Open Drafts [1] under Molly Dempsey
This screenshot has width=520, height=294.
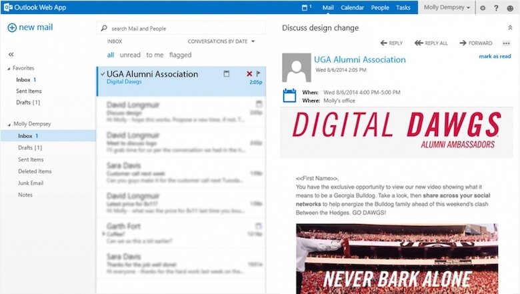[x=30, y=148]
